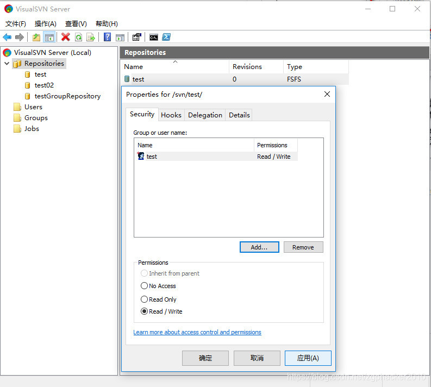Click the Forward arrow toolbar icon
431x387 pixels.
[20, 37]
